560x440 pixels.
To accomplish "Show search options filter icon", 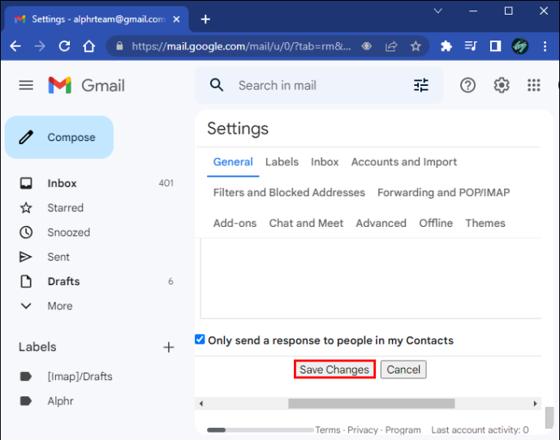I will click(x=420, y=85).
